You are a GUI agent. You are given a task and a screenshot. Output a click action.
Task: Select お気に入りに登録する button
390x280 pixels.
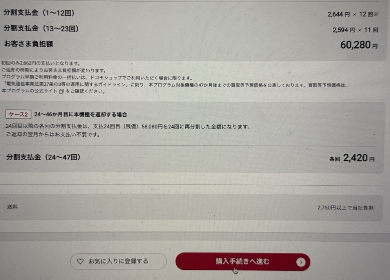(x=118, y=261)
